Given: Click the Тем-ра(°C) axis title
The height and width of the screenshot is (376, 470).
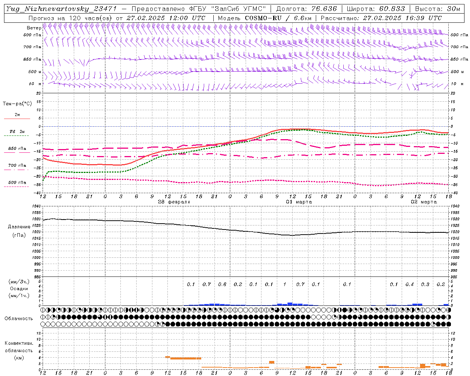Looking at the screenshot, I should [17, 104].
